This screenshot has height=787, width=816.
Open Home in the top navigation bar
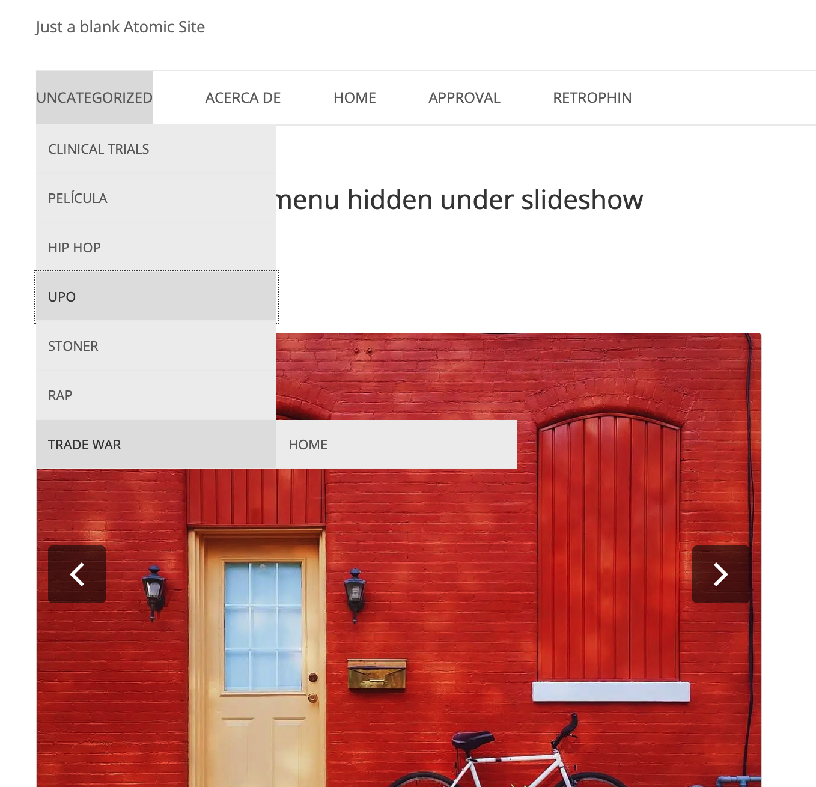[355, 98]
